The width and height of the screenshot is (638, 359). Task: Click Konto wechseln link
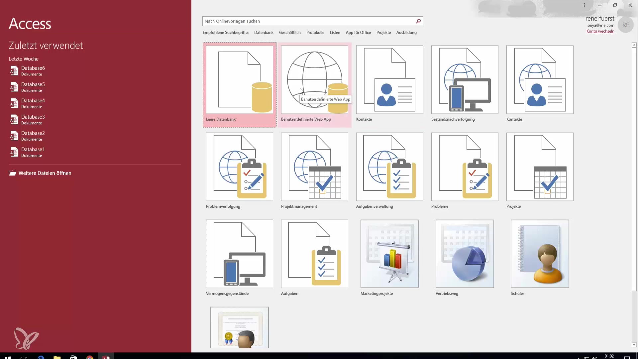pyautogui.click(x=600, y=31)
